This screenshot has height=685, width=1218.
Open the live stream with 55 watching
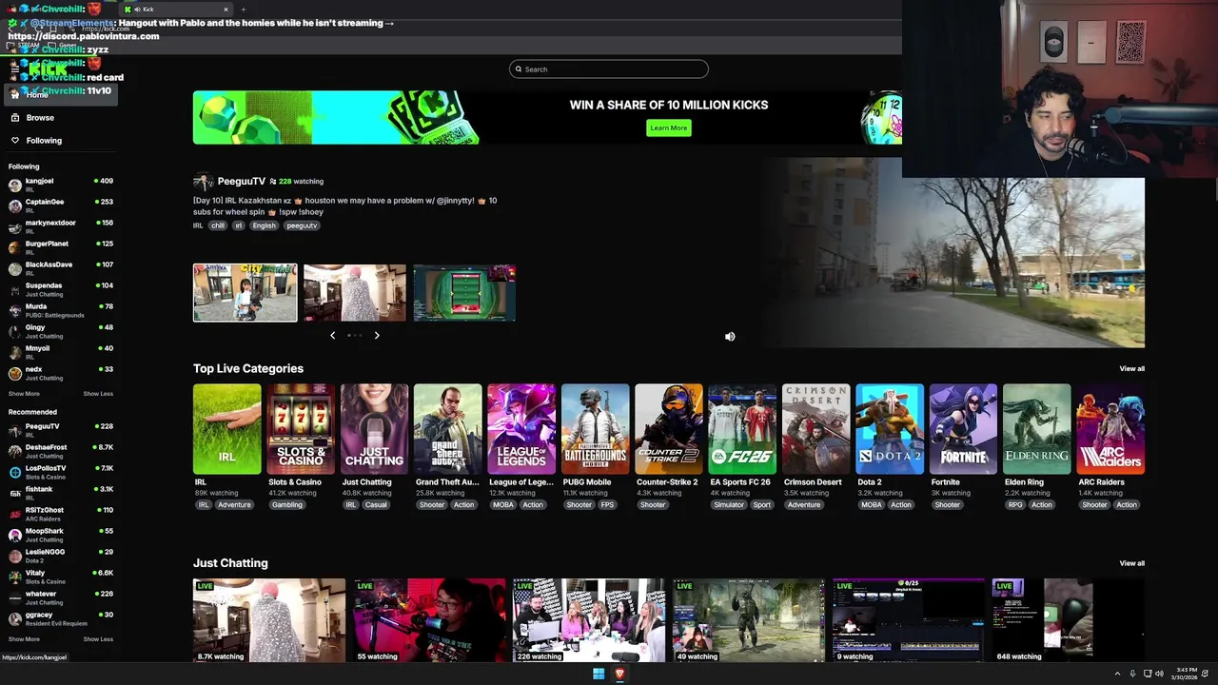click(x=429, y=620)
